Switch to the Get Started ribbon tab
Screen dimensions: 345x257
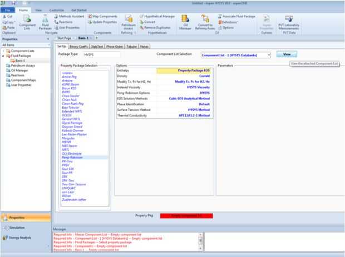click(79, 10)
